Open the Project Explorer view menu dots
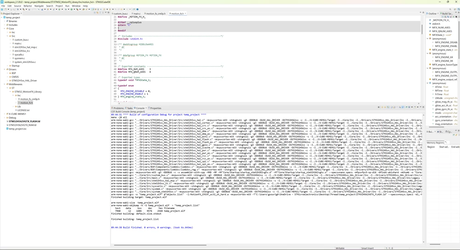Screen dimensions: 460x250 click(x=103, y=13)
